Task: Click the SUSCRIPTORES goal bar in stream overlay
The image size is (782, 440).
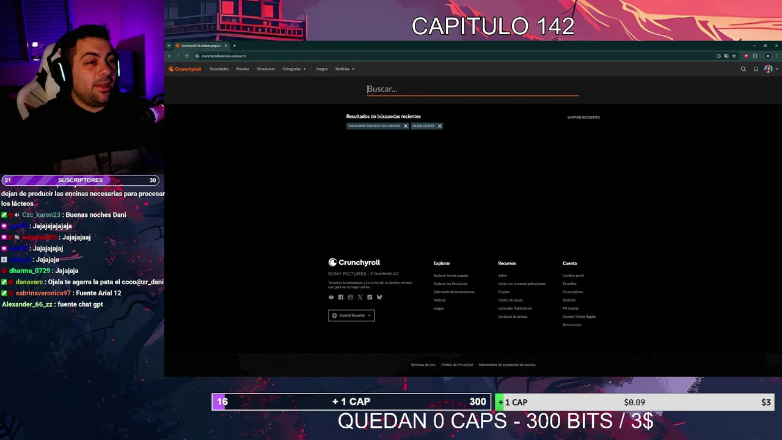Action: [x=80, y=180]
